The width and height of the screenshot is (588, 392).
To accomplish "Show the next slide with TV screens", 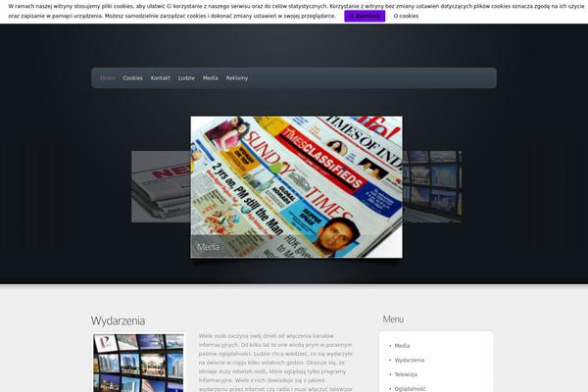I will (432, 186).
